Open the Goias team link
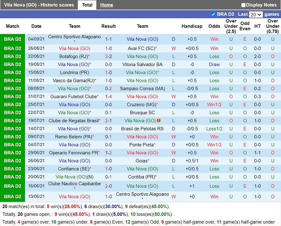Image resolution: width=281 pixels, height=226 pixels. pos(141,161)
